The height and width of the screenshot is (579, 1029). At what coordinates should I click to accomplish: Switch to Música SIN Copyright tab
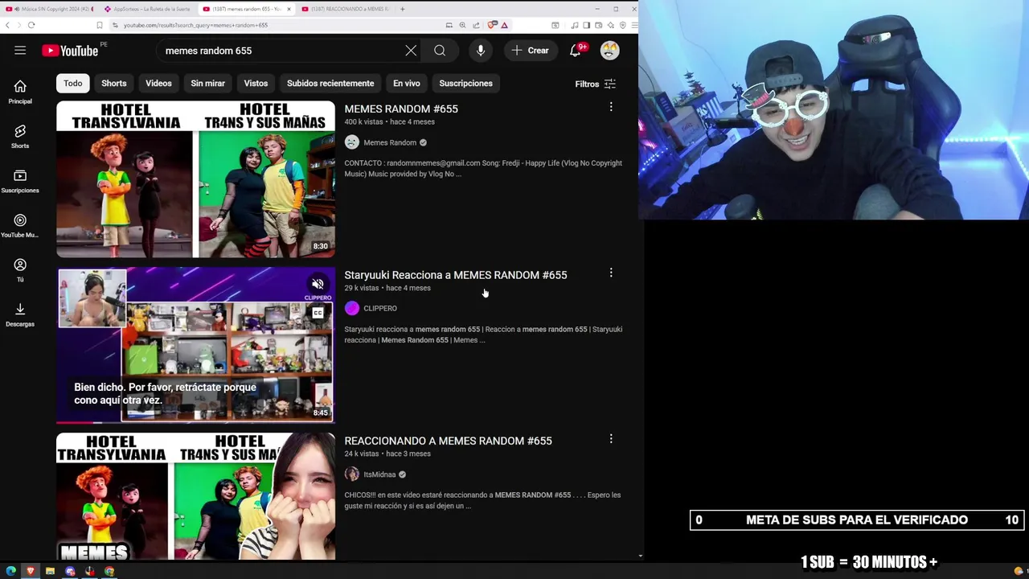[x=48, y=9]
